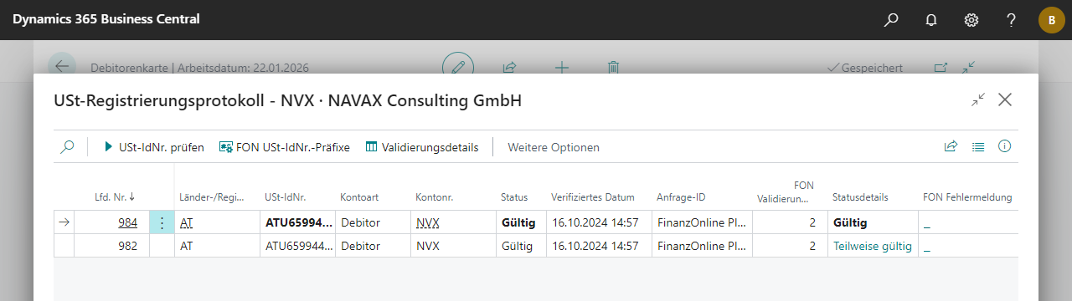
Task: Open the global search magnifier icon
Action: pyautogui.click(x=891, y=19)
